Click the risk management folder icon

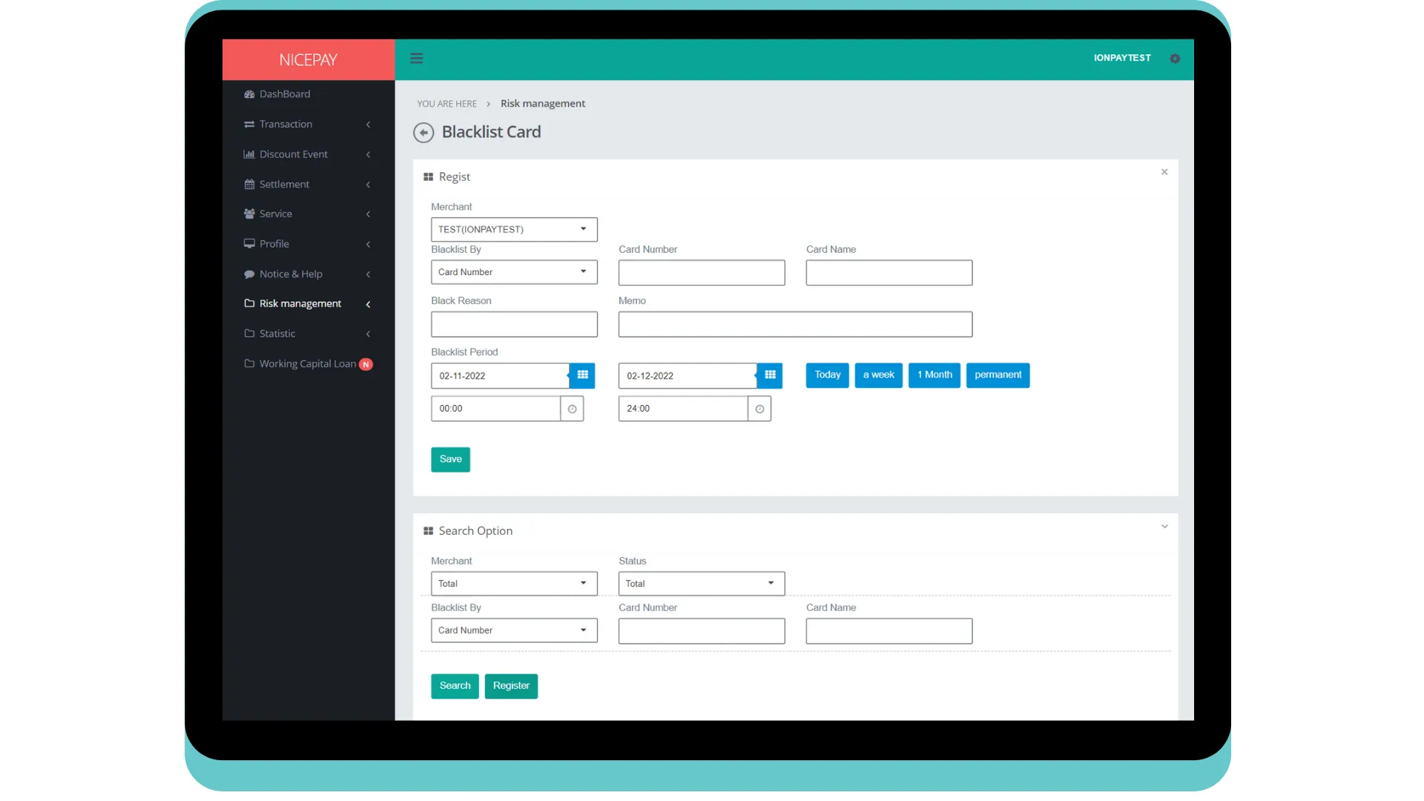(248, 303)
